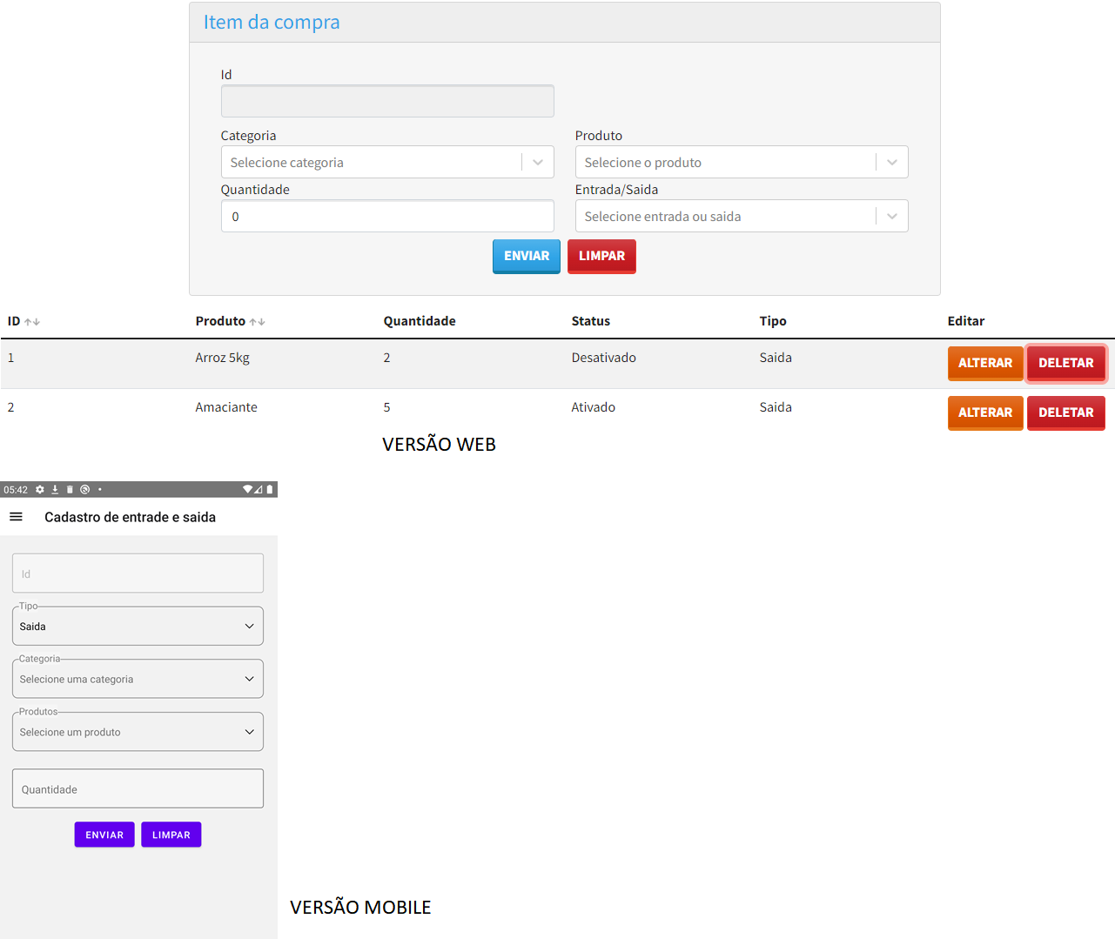Tap the purple LIMPAR button in mobile
Screen dimensions: 1115x939
click(x=171, y=835)
